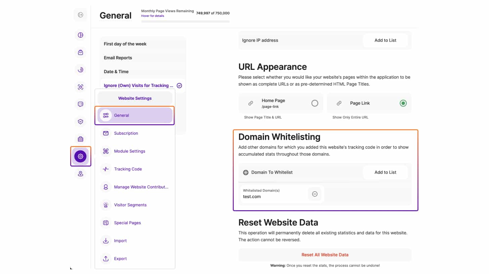Screen dimensions: 489x274
Task: Click the shield checkmark sidebar icon
Action: coord(80,122)
